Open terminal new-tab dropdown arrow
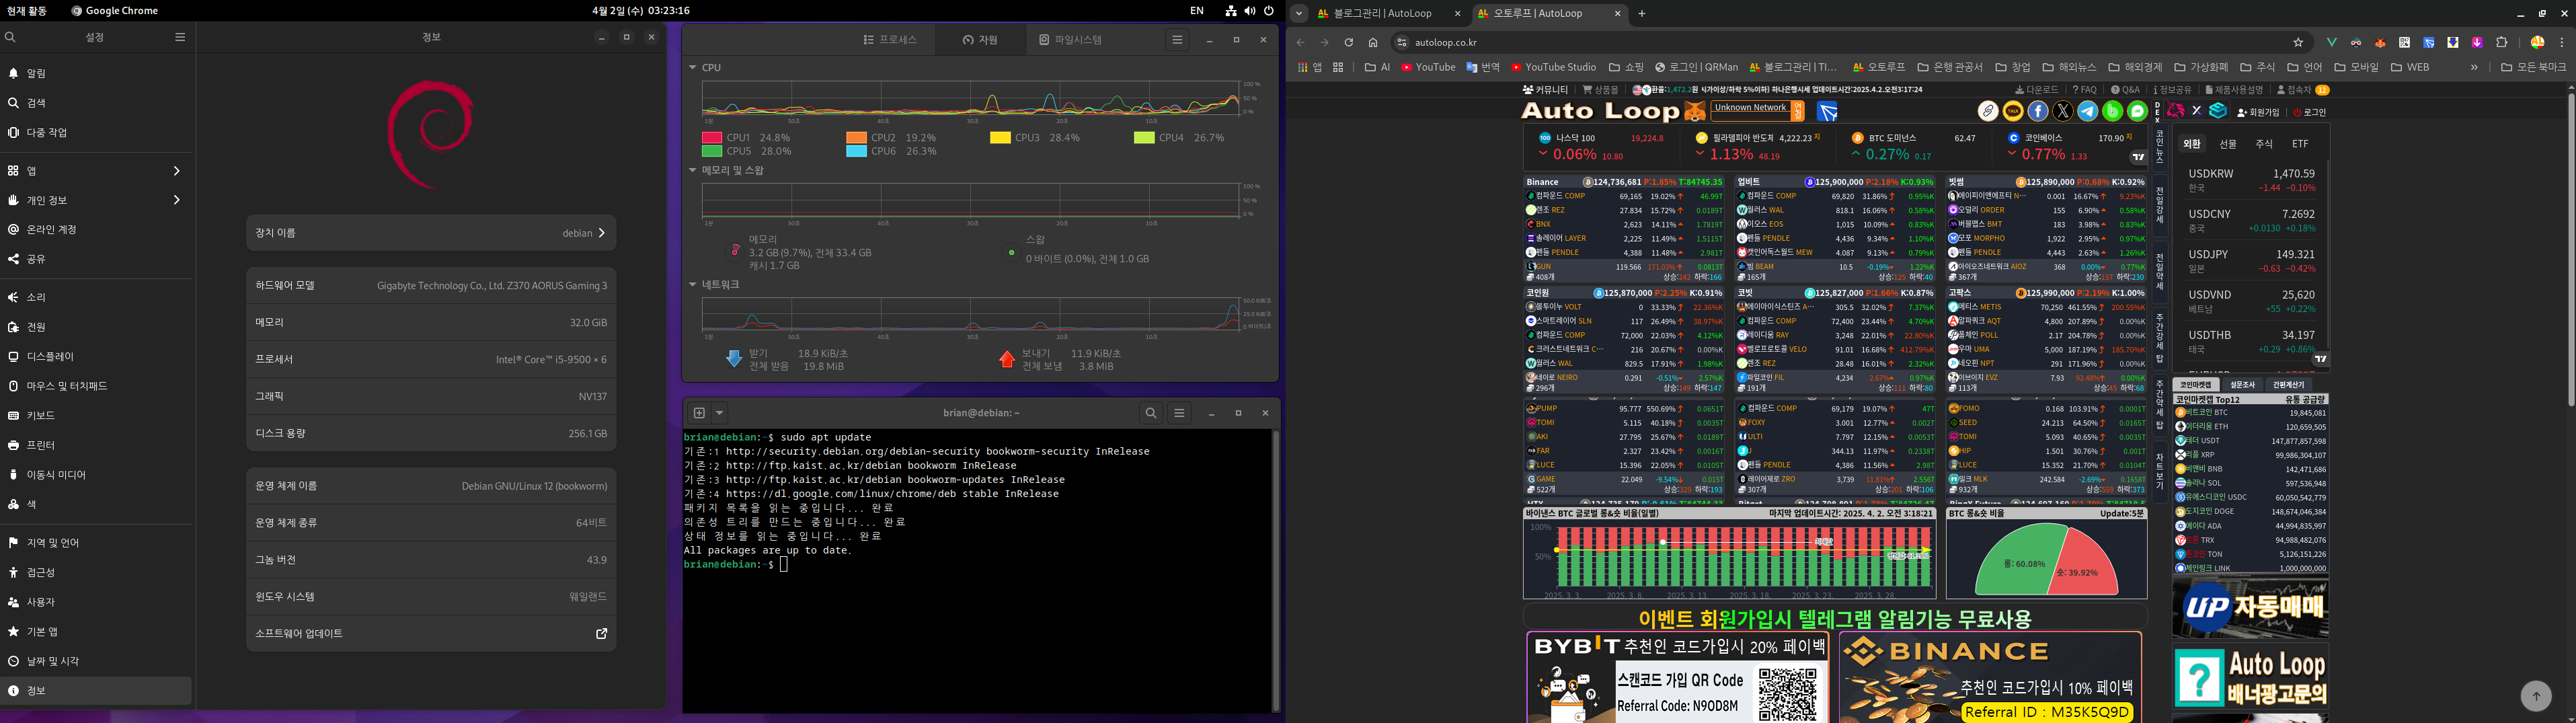Image resolution: width=2576 pixels, height=723 pixels. point(719,413)
